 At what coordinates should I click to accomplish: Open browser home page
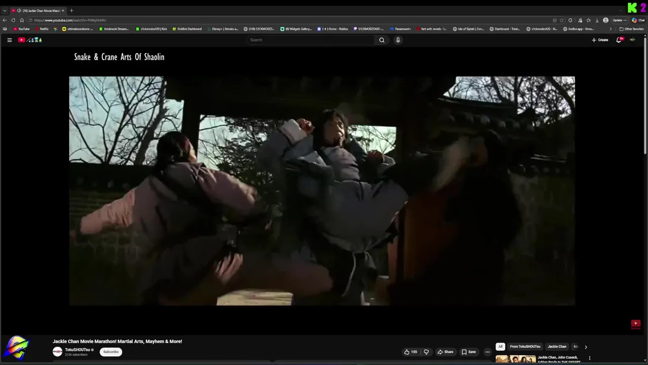click(x=22, y=20)
